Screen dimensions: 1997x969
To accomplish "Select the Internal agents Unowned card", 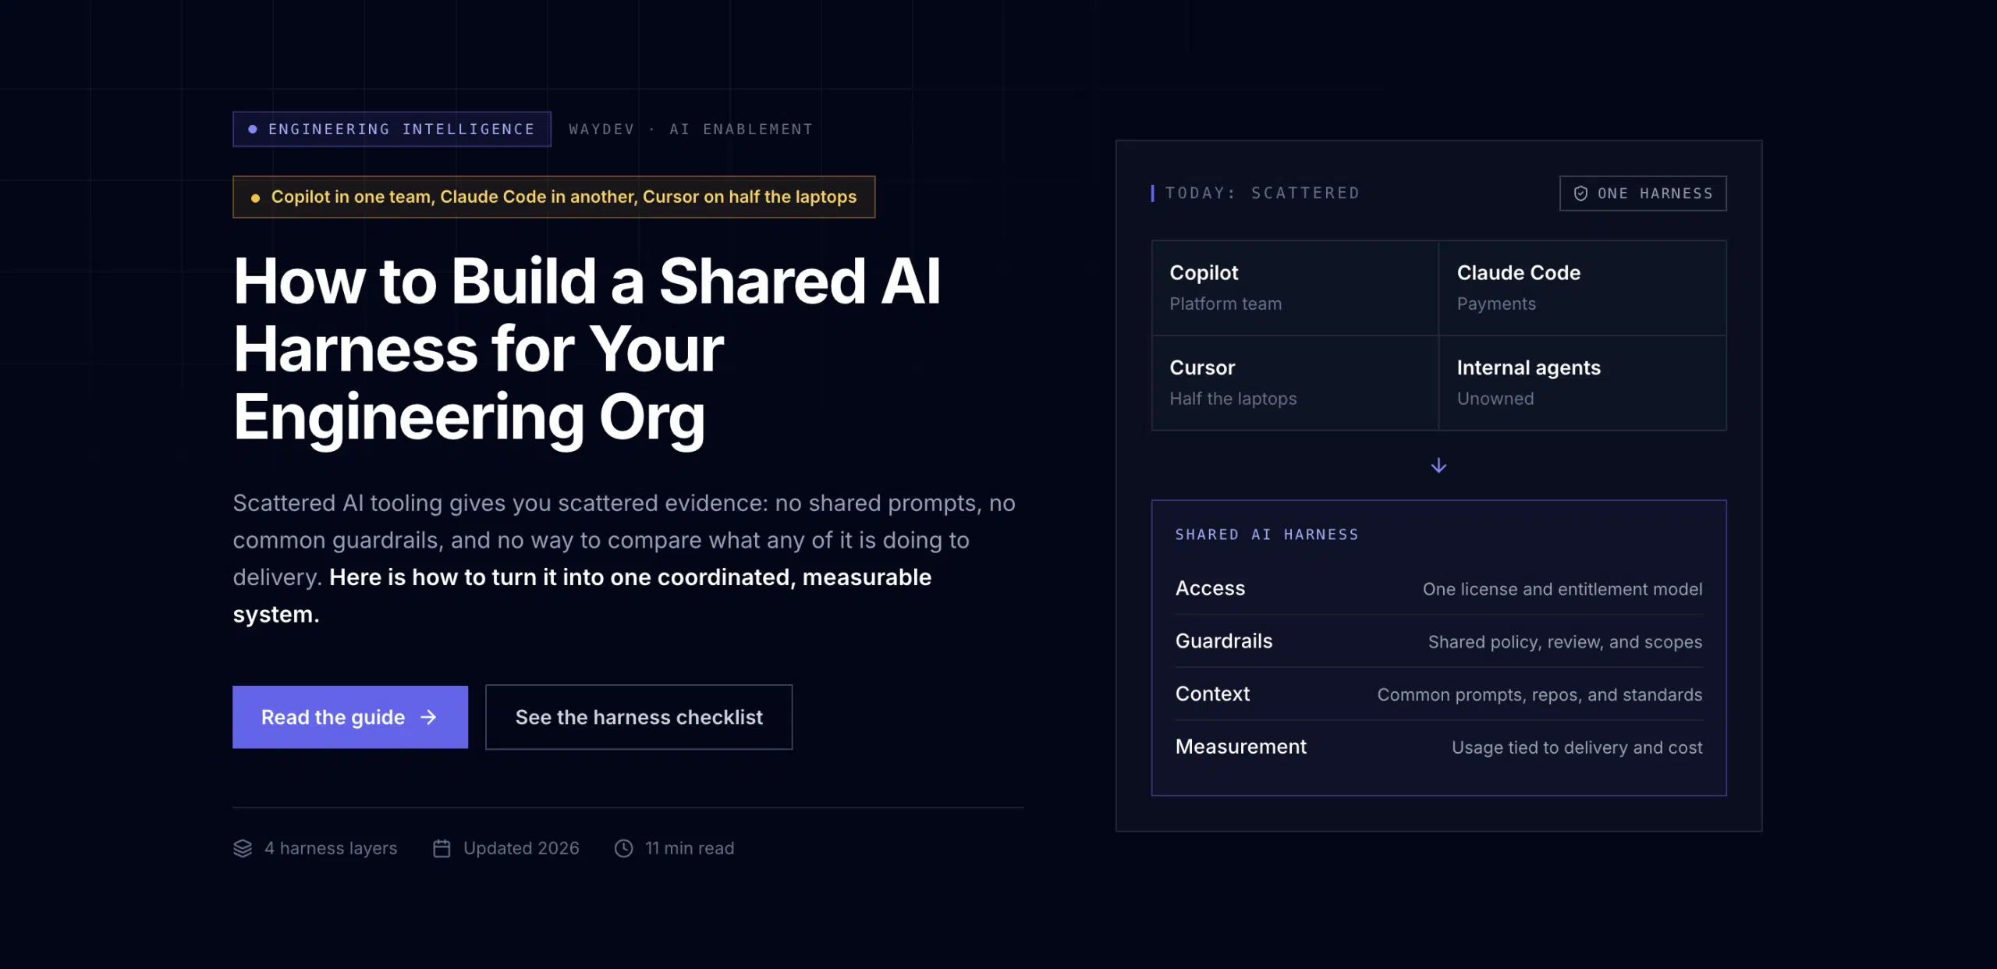I will [x=1583, y=383].
